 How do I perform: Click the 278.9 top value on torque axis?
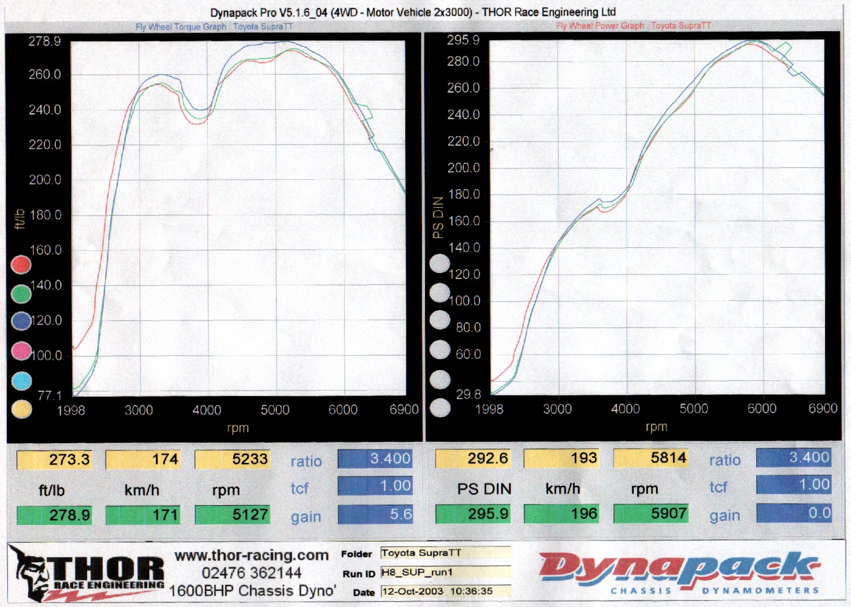[x=45, y=41]
